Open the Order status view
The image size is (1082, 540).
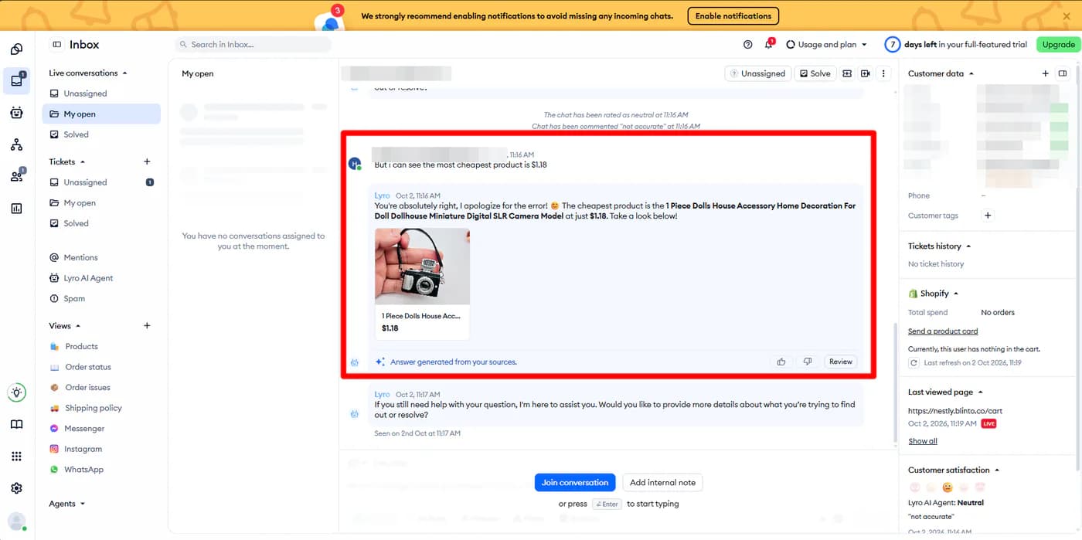coord(101,367)
